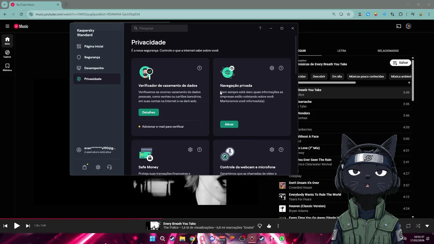Open Windows Start menu
Image resolution: width=434 pixels, height=244 pixels.
tap(153, 239)
